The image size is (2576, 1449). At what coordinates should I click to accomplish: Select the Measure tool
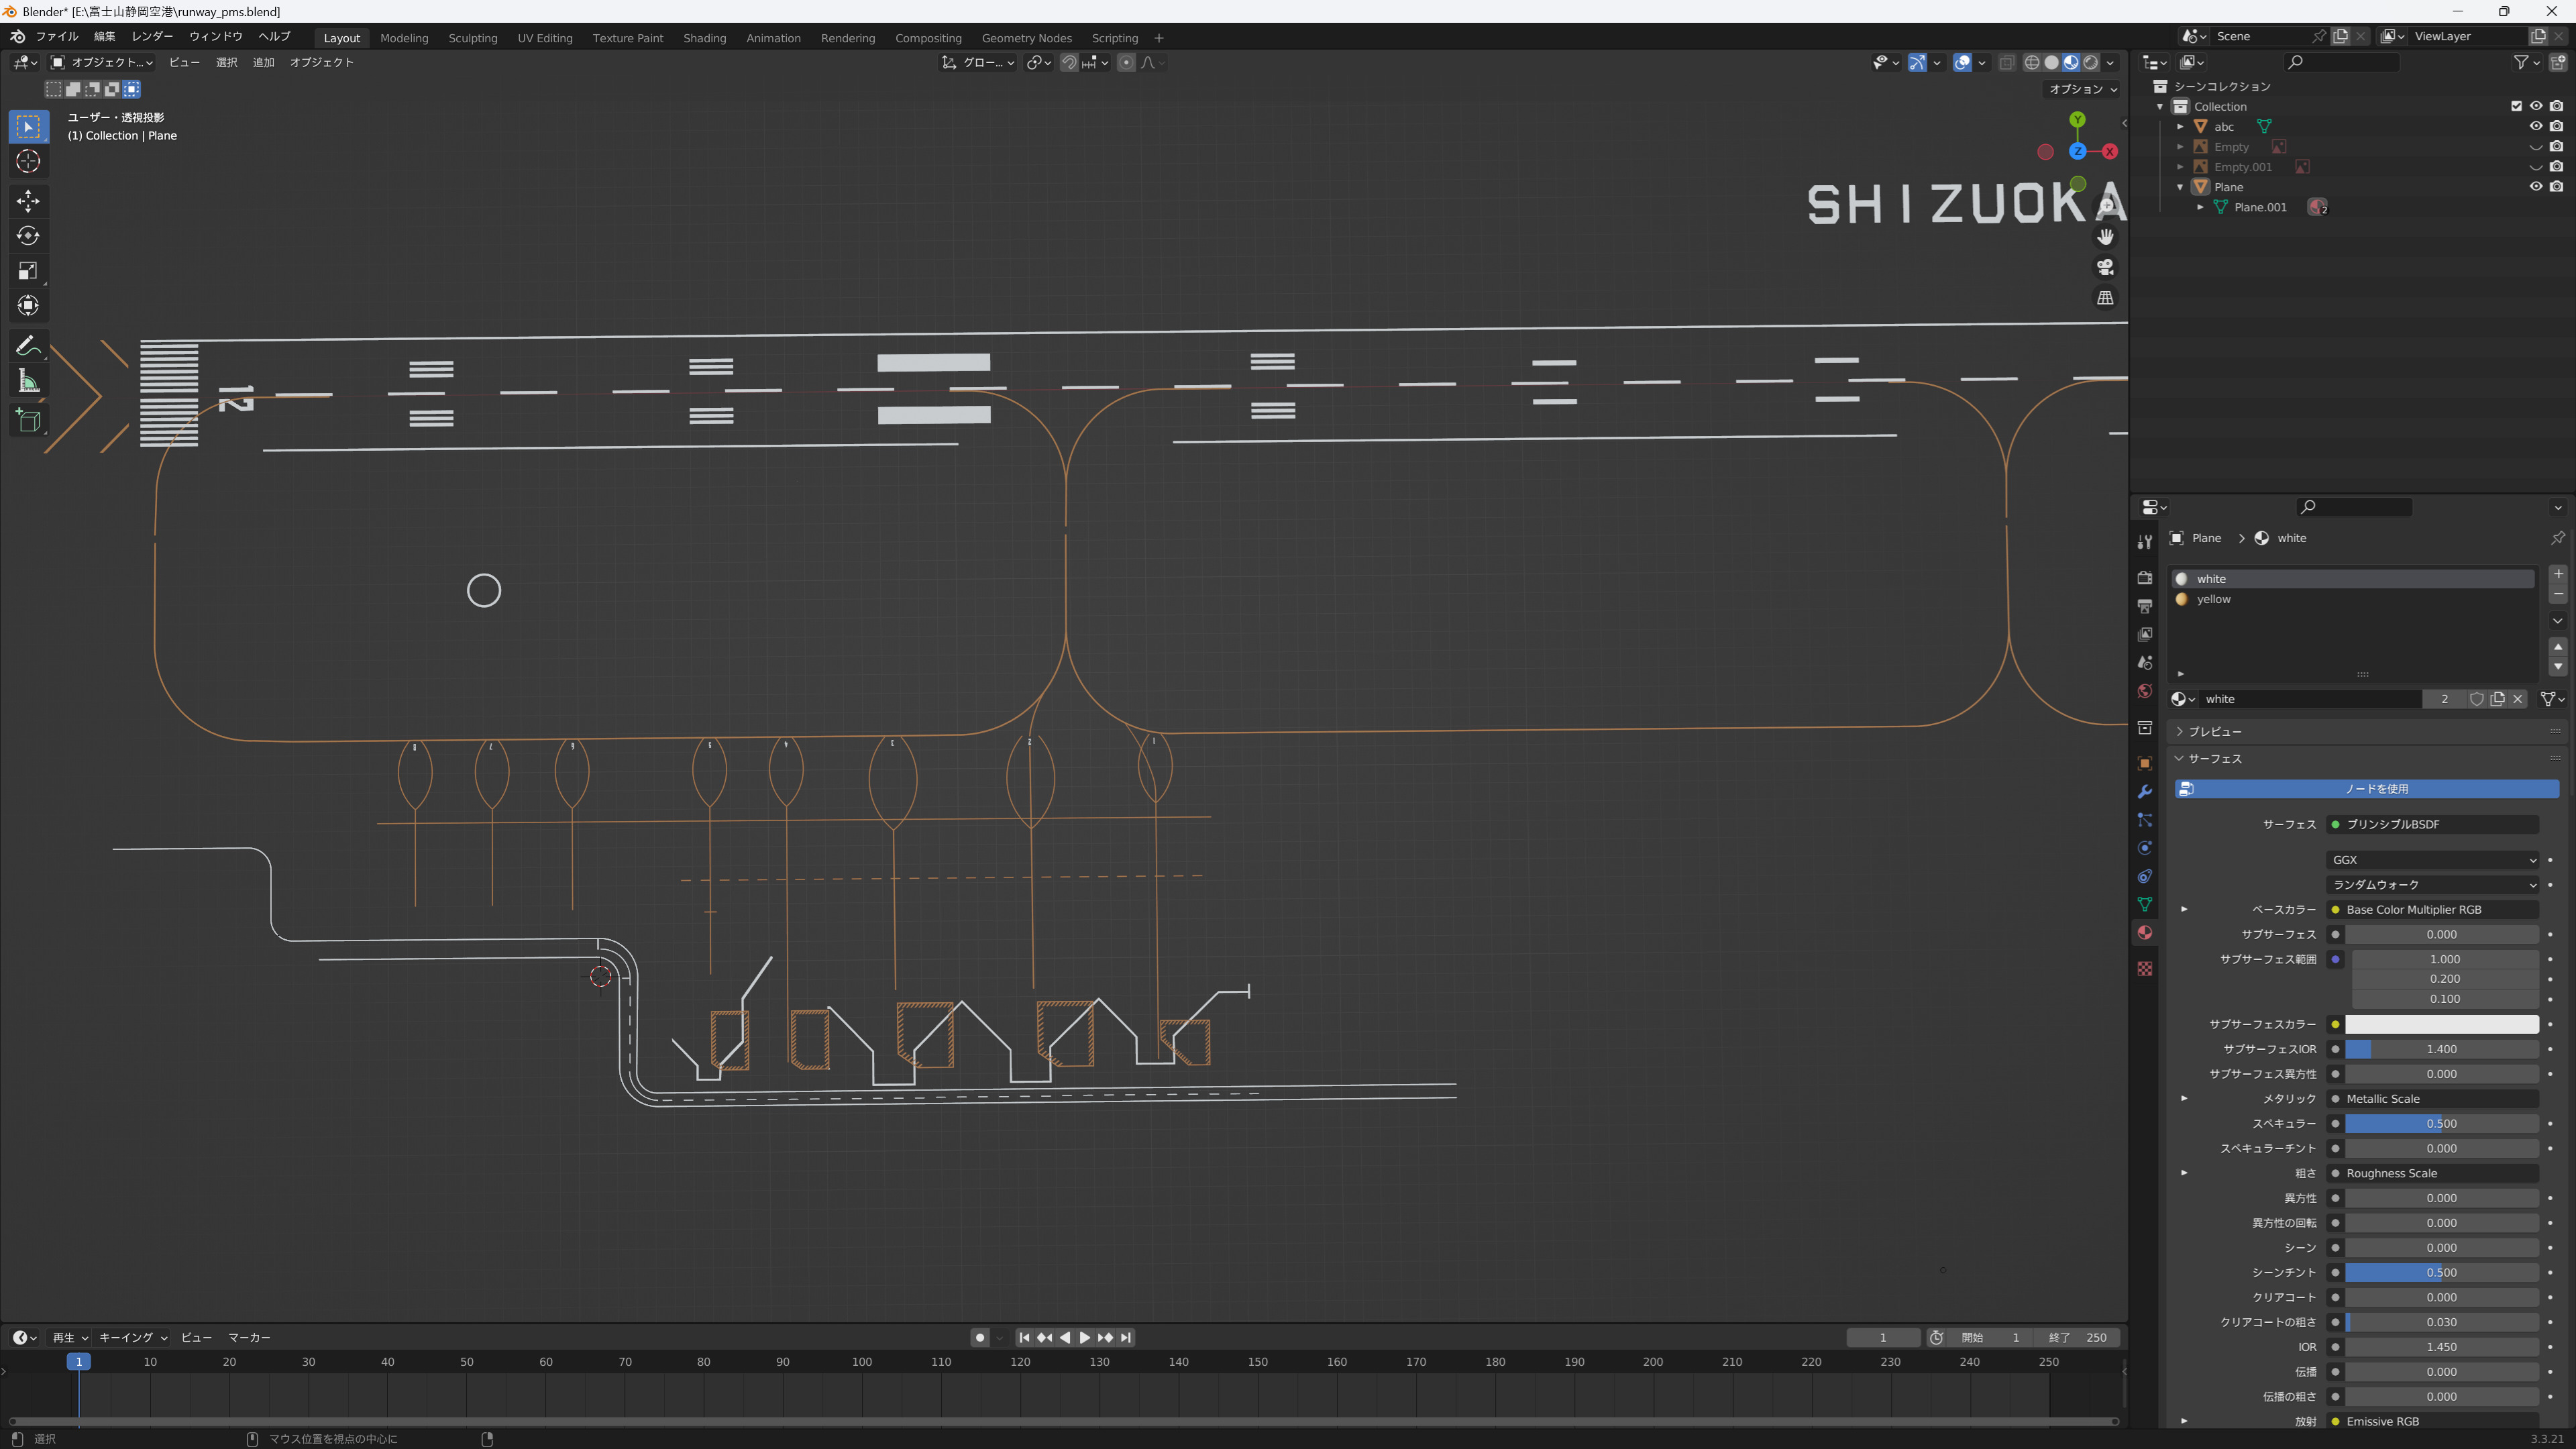[x=28, y=381]
